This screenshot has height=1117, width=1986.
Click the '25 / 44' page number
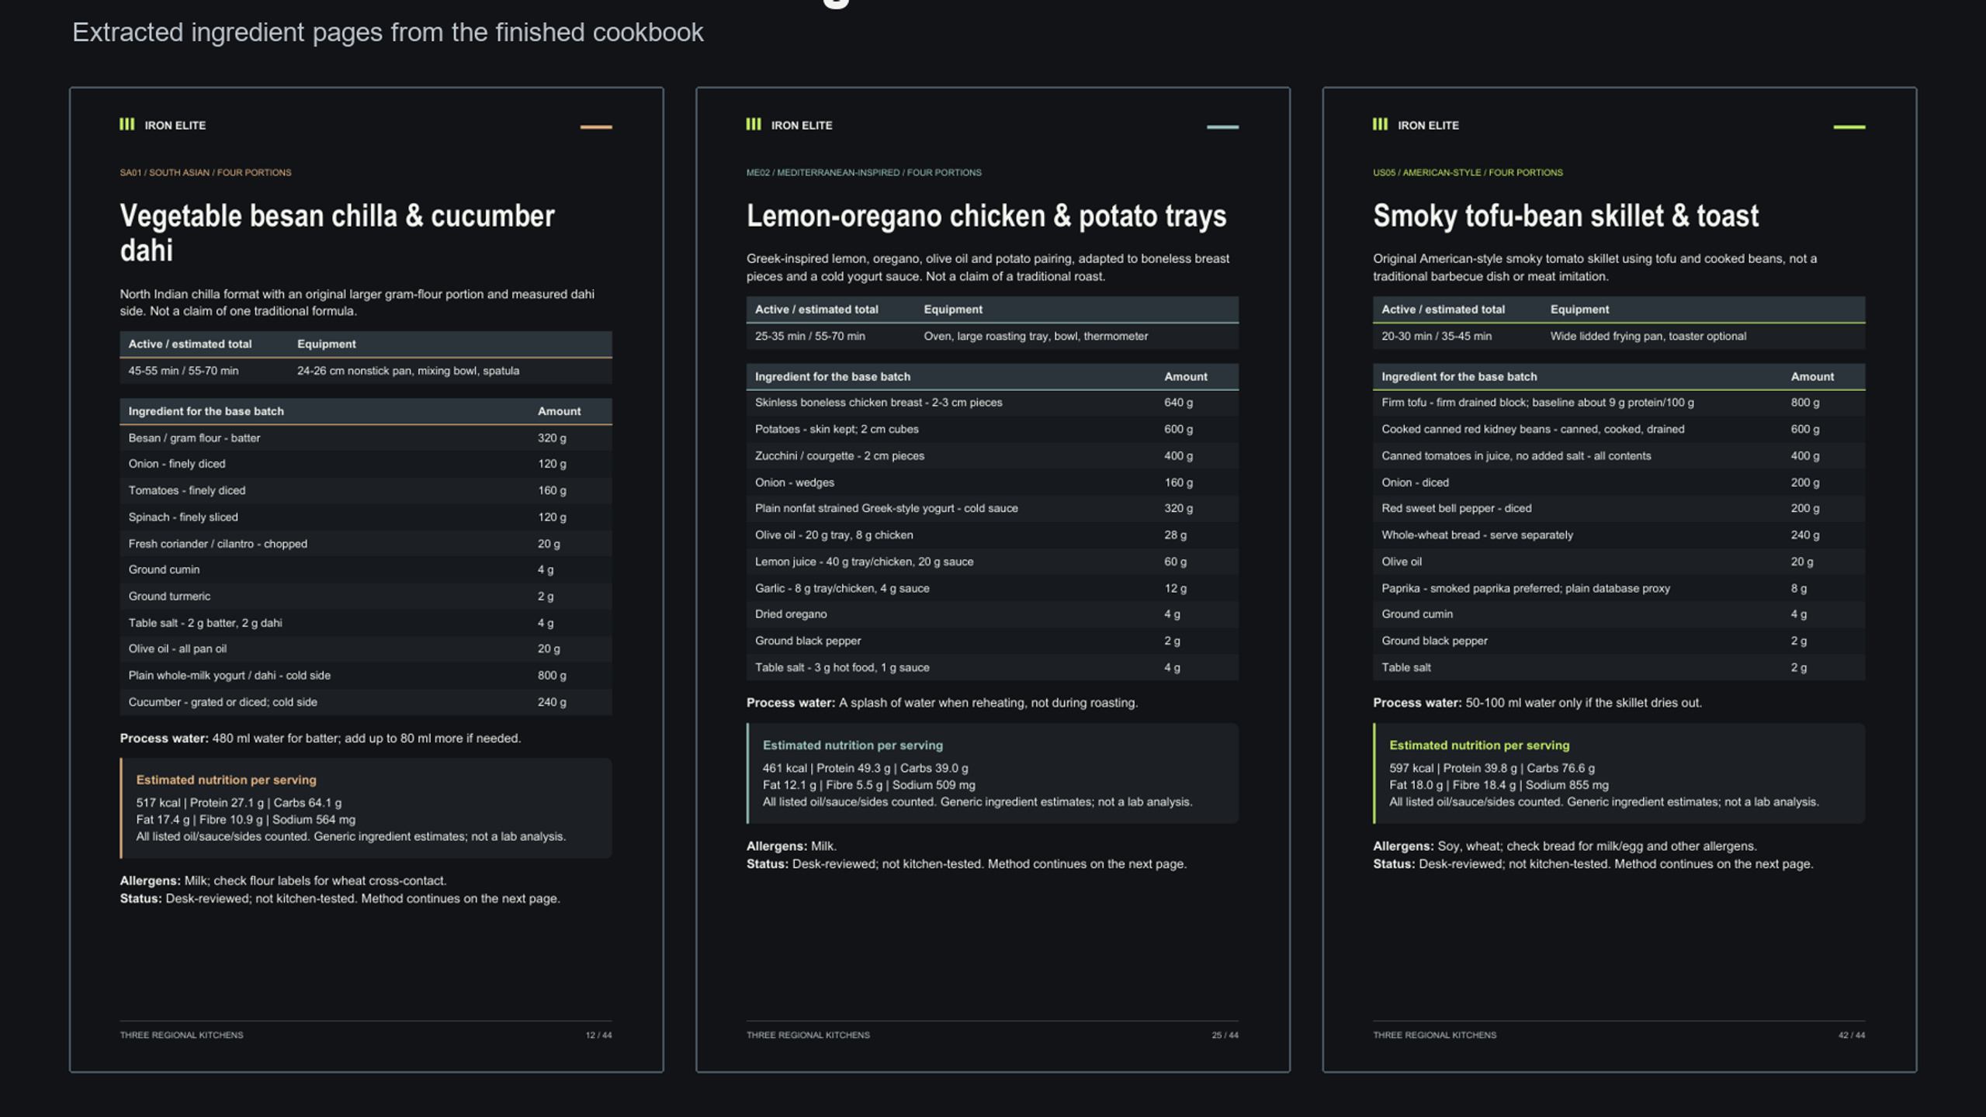[x=1225, y=1035]
